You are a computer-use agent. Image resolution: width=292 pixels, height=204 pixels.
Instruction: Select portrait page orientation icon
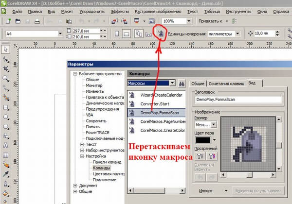pos(117,34)
